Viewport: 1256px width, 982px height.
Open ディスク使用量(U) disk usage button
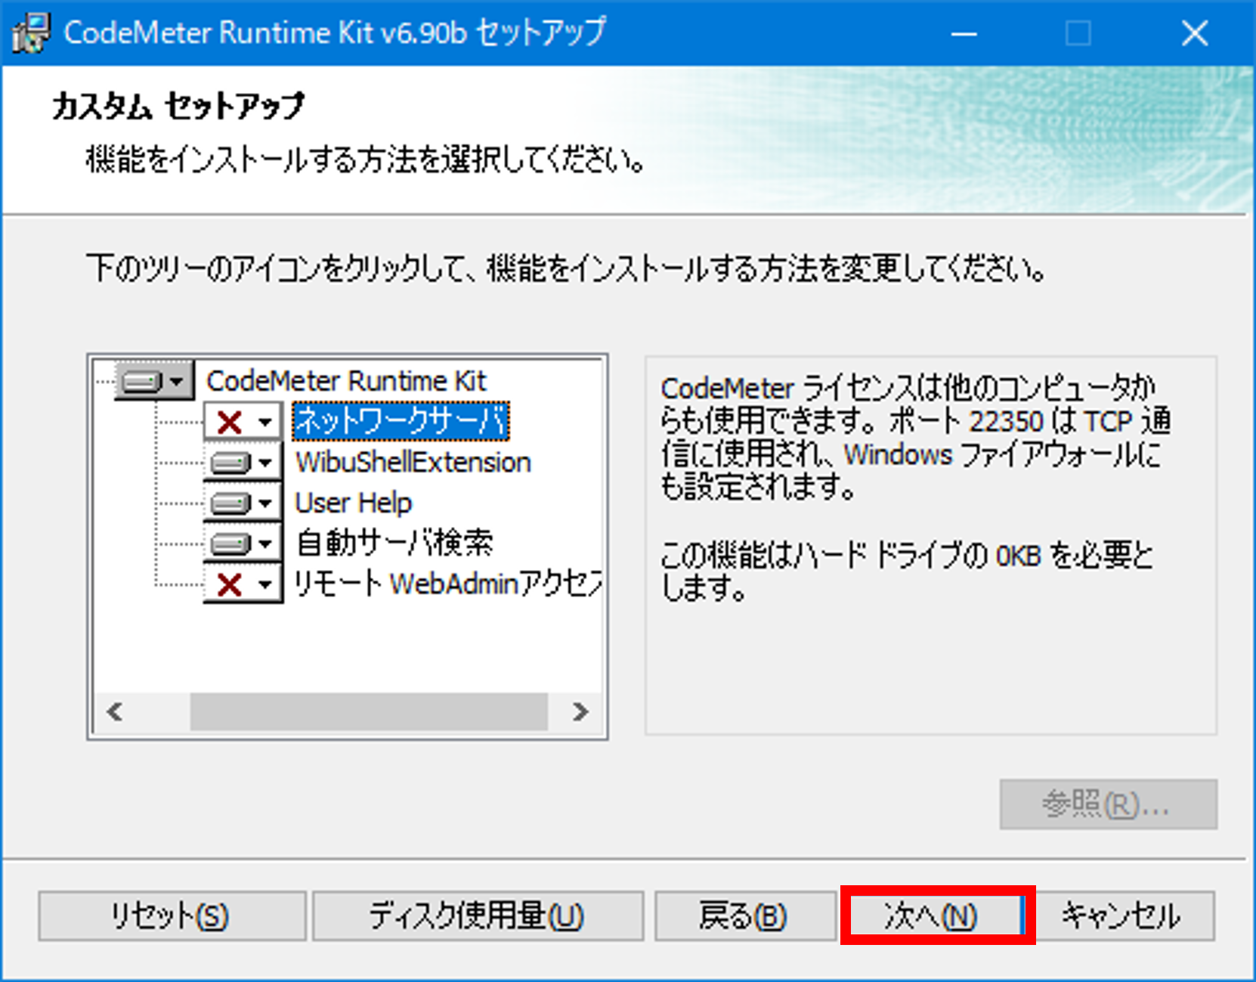click(478, 916)
